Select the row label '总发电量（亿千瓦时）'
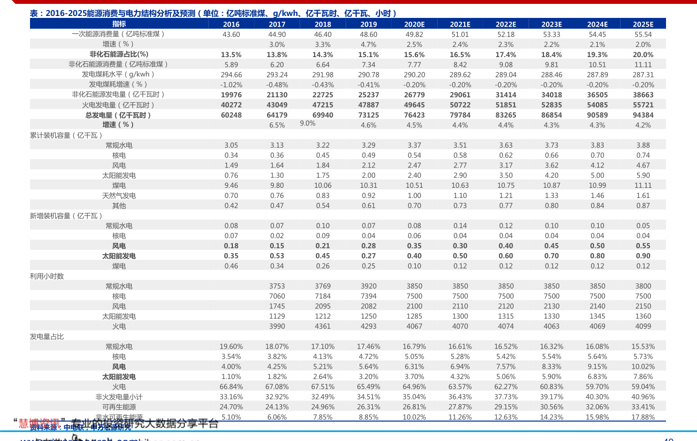 119,115
